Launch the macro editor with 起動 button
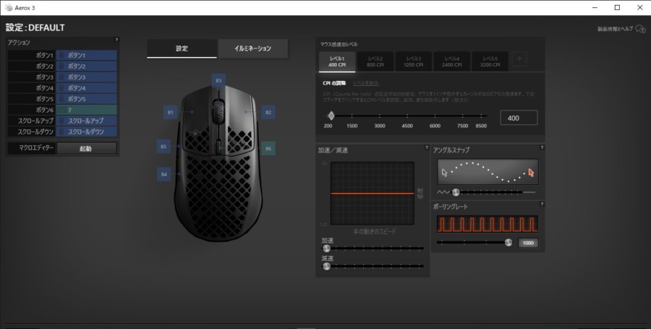Image resolution: width=651 pixels, height=329 pixels. [86, 148]
